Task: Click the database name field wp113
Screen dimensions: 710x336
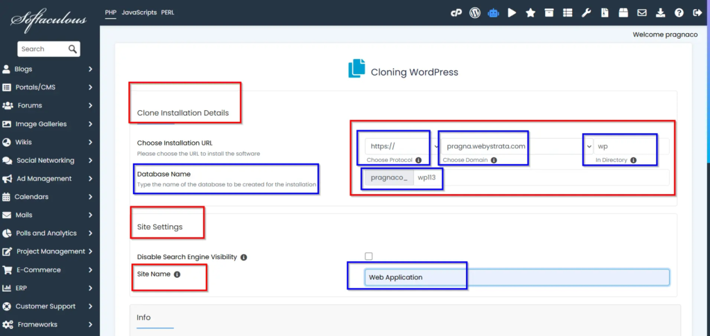Action: click(x=541, y=177)
